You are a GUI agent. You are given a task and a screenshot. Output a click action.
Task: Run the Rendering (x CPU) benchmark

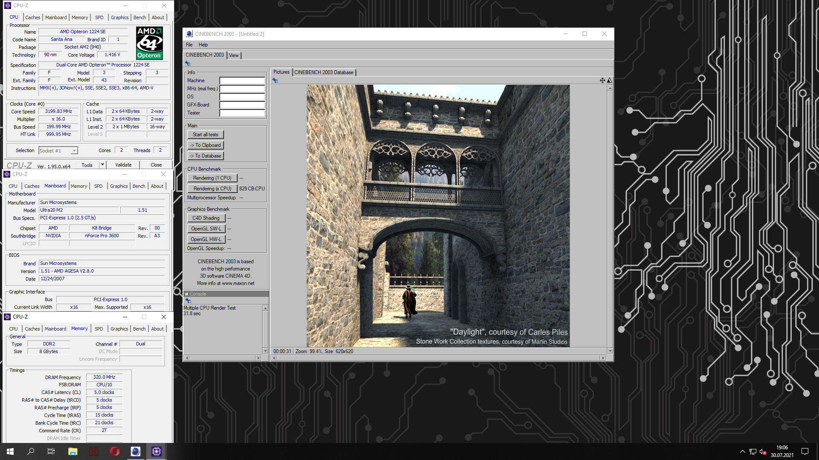click(x=212, y=189)
